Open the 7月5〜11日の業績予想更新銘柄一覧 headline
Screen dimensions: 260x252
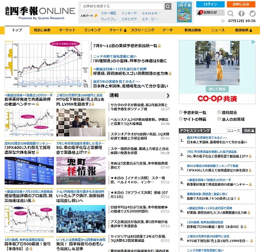(x=125, y=46)
